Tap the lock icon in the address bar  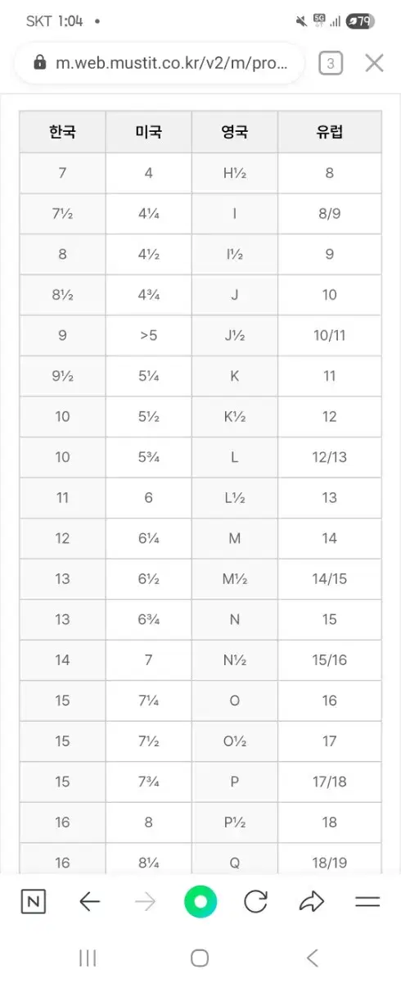pos(39,63)
